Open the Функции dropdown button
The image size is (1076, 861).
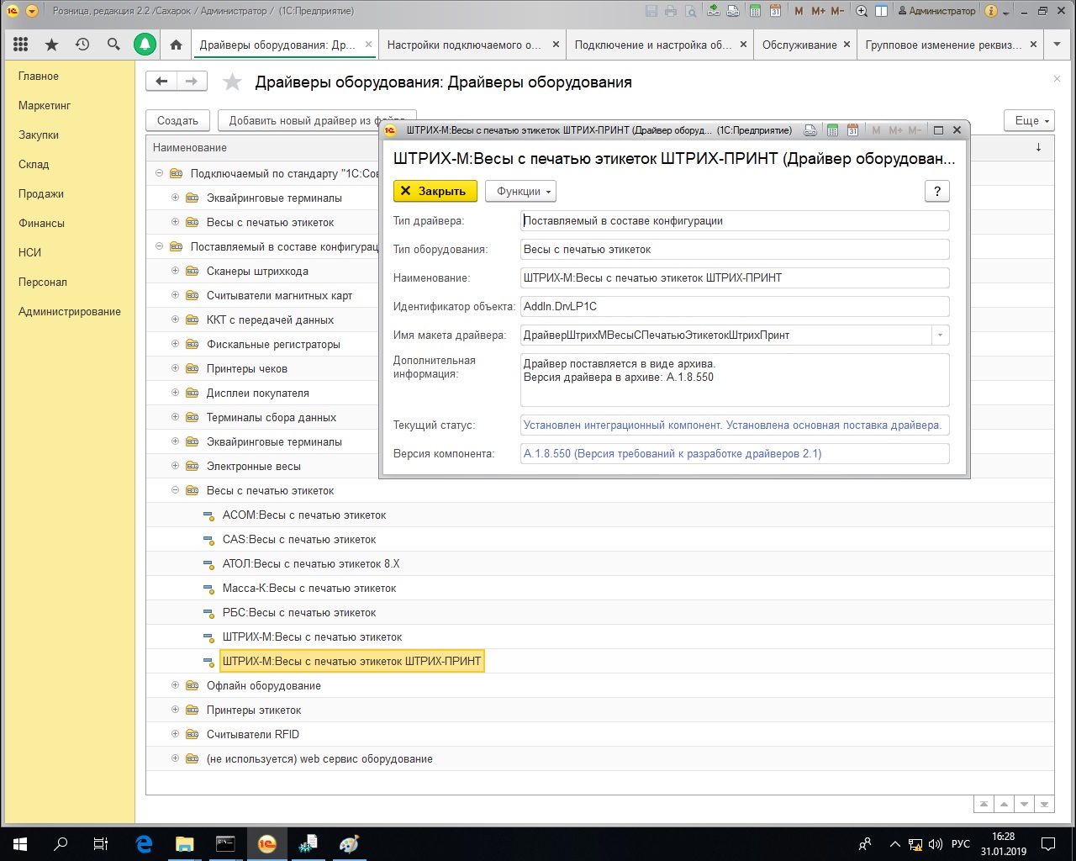[x=520, y=191]
